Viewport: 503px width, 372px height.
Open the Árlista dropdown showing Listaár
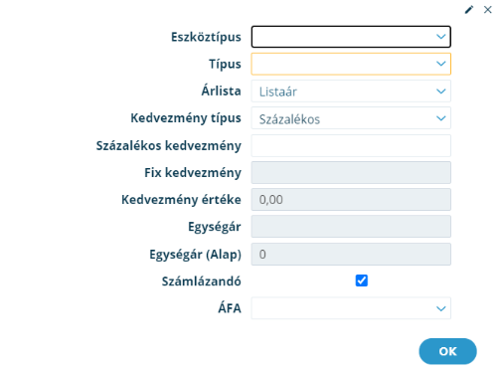click(351, 91)
